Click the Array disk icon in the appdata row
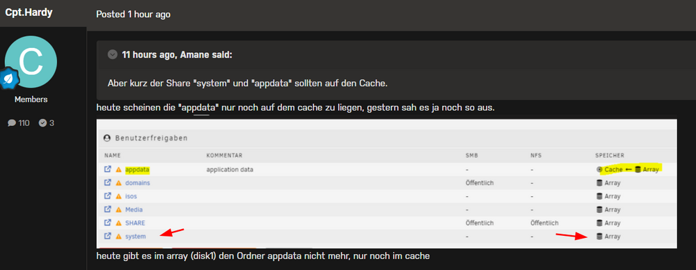This screenshot has height=270, width=696. 638,170
